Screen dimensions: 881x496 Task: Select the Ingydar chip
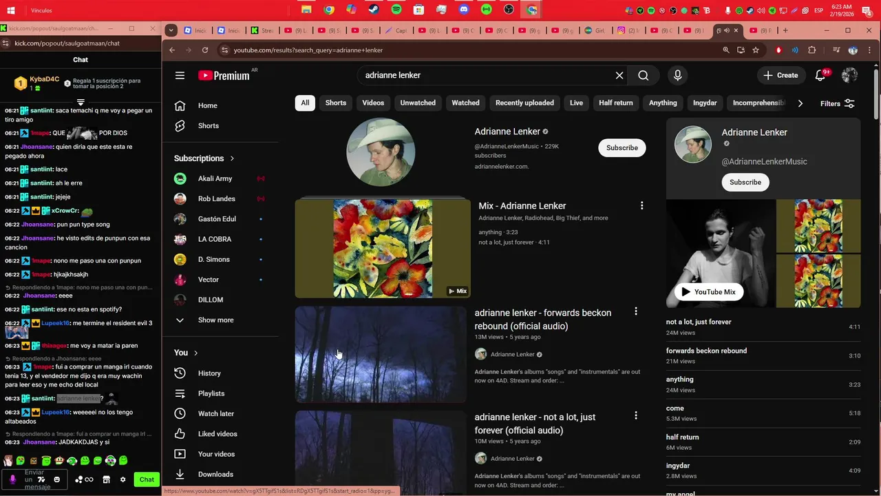tap(705, 103)
